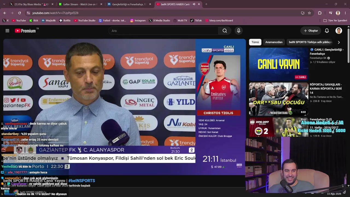This screenshot has height=197, width=350.
Task: Start voice search with microphone icon
Action: [x=239, y=31]
